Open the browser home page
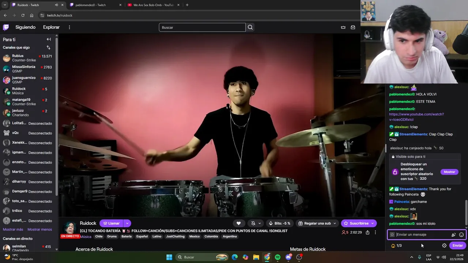 pos(31,15)
